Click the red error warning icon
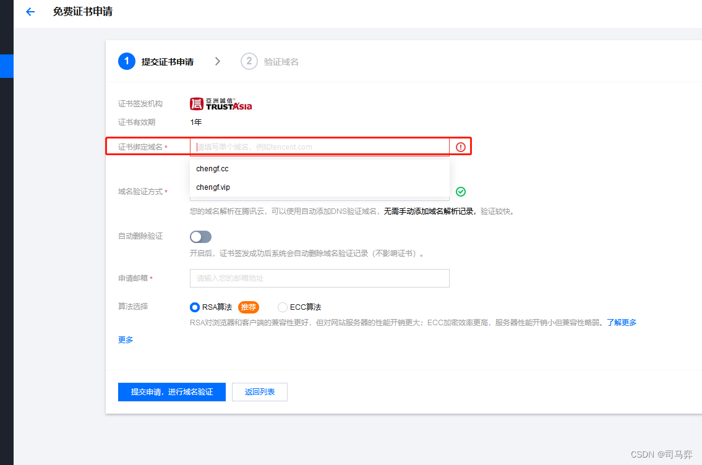This screenshot has width=702, height=465. click(x=461, y=147)
